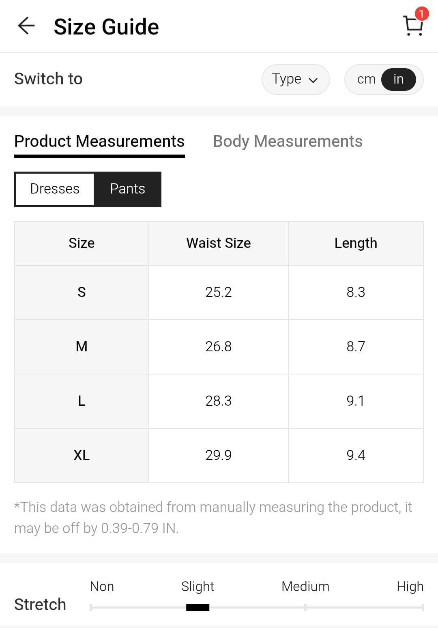Select the in unit option
Viewport: 438px width, 628px height.
click(x=398, y=79)
